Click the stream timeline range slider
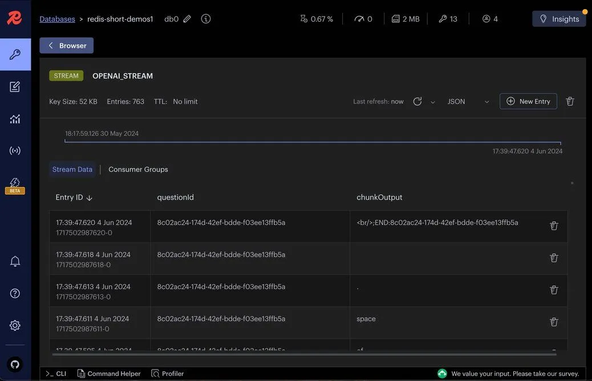This screenshot has height=381, width=592. coord(313,142)
